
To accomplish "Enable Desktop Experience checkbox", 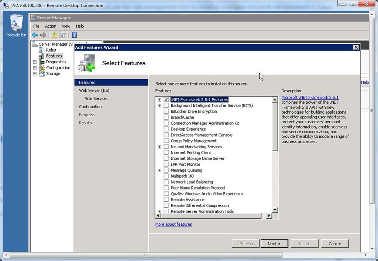I will (x=166, y=129).
